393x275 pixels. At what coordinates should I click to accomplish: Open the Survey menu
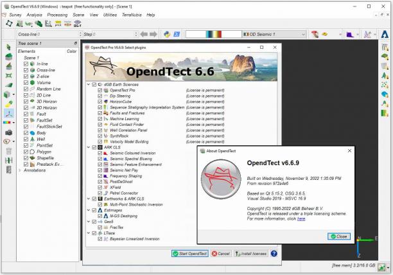pos(15,15)
